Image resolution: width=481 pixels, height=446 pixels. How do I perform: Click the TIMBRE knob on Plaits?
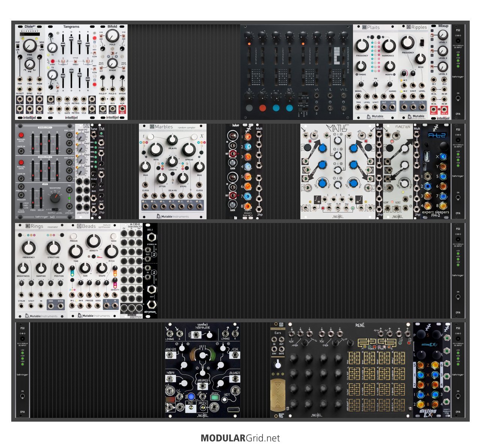click(x=362, y=66)
